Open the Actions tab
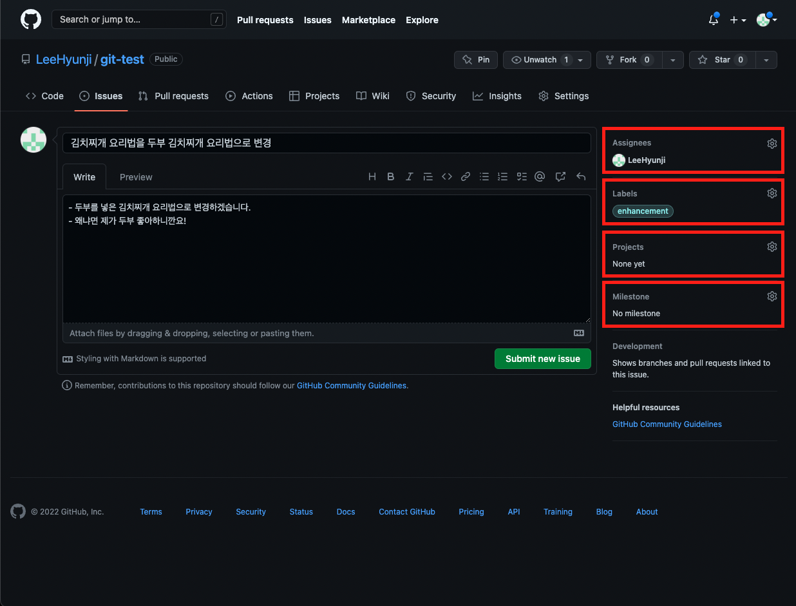 [x=249, y=96]
